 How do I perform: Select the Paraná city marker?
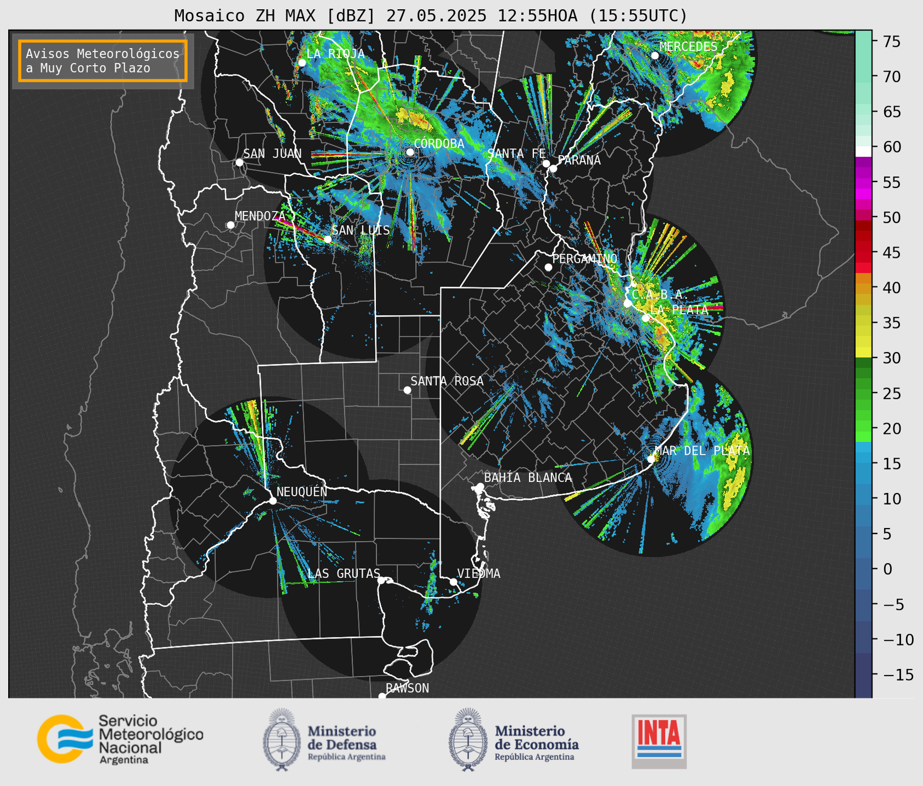tap(553, 168)
